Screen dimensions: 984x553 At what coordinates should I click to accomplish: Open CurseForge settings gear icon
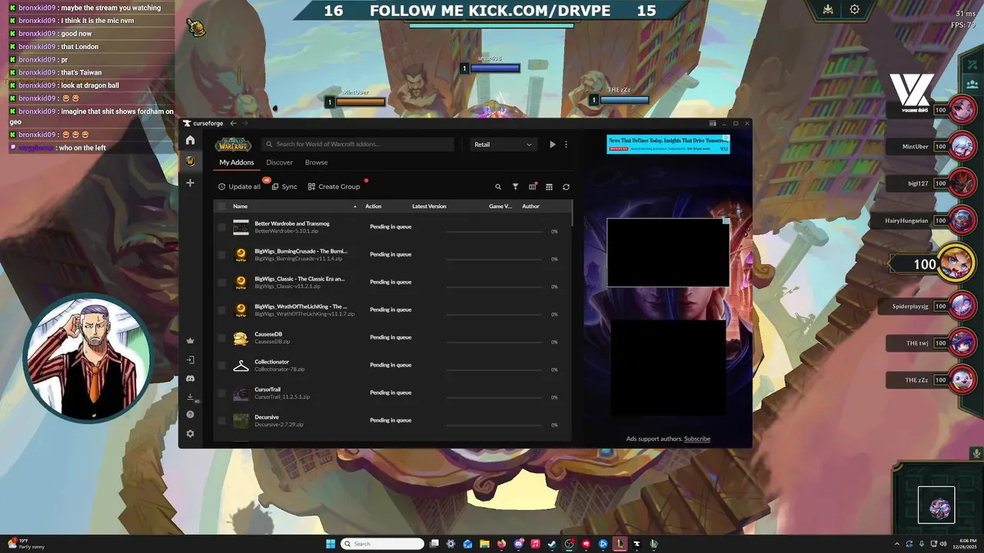(x=190, y=434)
